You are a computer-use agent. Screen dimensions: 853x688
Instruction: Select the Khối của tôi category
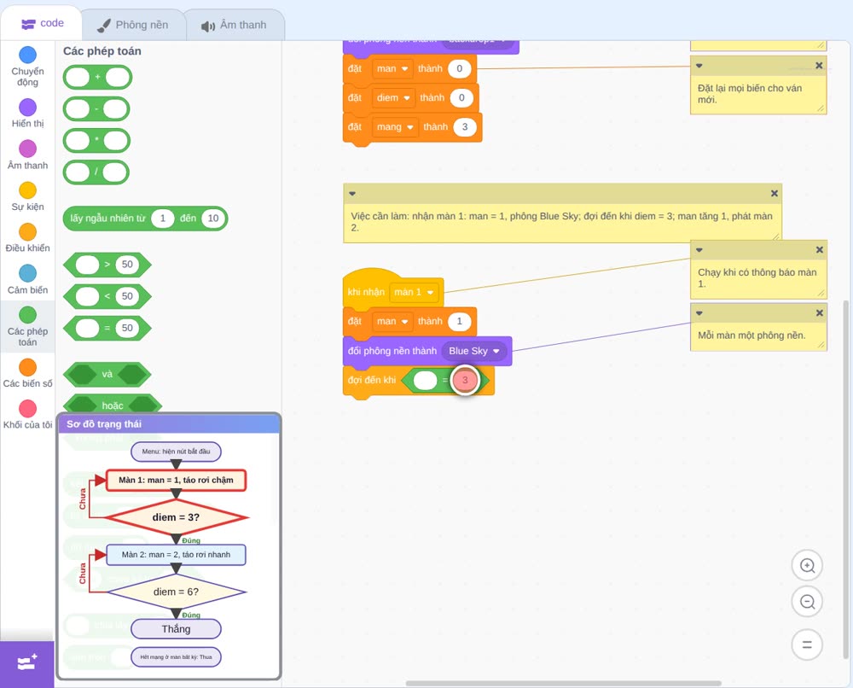(28, 415)
